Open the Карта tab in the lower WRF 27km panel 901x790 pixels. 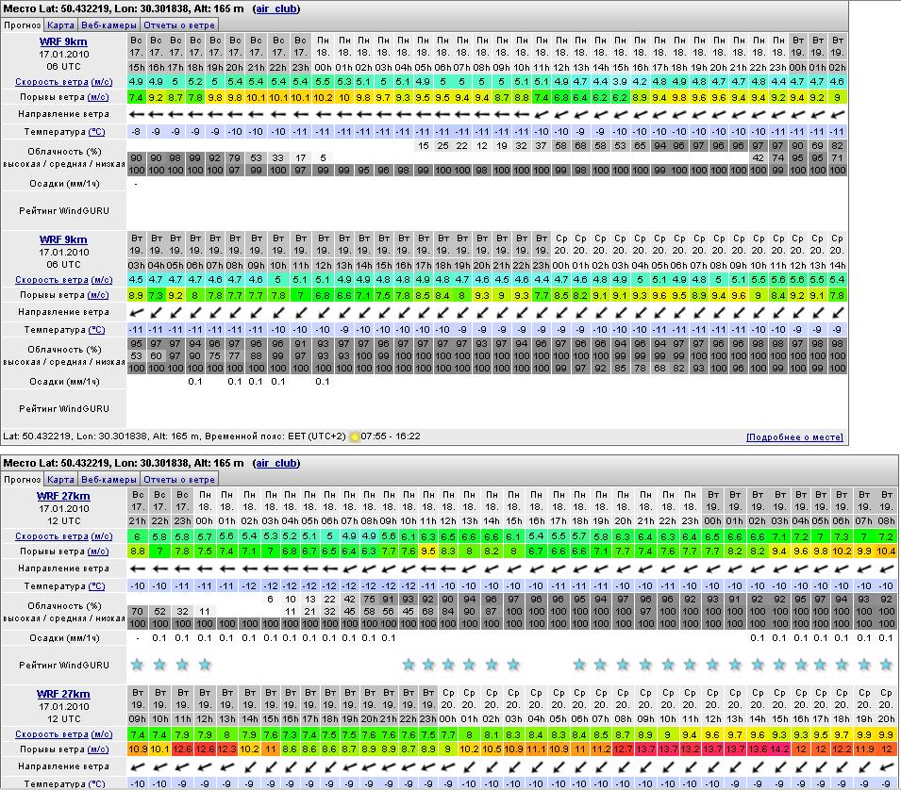(x=61, y=479)
